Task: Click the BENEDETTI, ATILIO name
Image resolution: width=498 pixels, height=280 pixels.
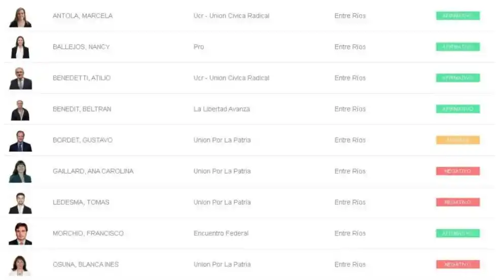Action: tap(82, 78)
